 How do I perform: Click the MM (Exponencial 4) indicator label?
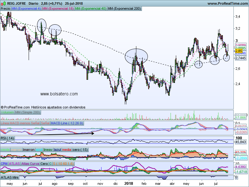[x=26, y=9]
